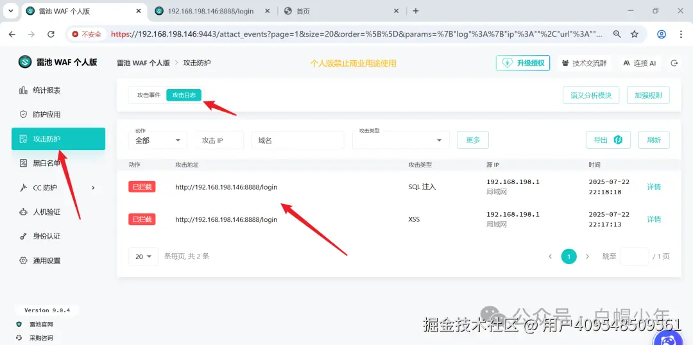Open the 20 per-page size dropdown
Image resolution: width=693 pixels, height=345 pixels.
[x=143, y=257]
